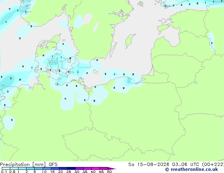Select the '50' legend scale label
224x173 pixels.
tap(109, 172)
